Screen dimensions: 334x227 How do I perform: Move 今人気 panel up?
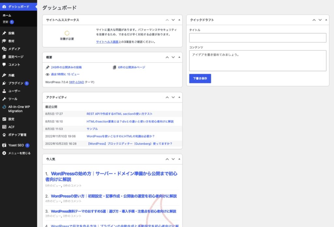pyautogui.click(x=167, y=159)
